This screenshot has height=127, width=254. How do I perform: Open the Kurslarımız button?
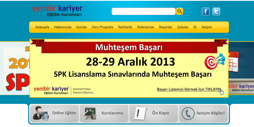104,113
